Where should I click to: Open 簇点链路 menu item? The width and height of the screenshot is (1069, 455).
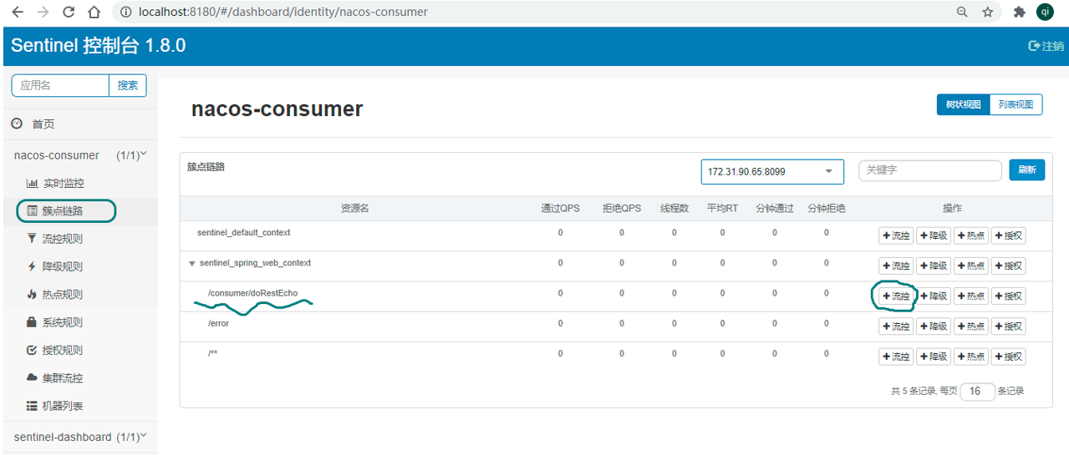pos(63,211)
